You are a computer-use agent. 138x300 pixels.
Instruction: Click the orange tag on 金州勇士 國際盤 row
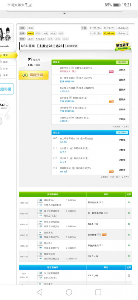[111, 101]
